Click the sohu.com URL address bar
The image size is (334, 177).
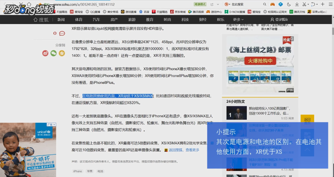click(84, 4)
